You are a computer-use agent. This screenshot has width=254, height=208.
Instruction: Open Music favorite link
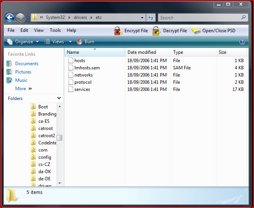(x=21, y=80)
